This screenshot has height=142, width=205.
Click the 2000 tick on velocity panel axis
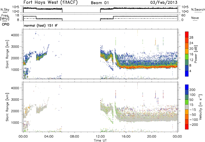(x=15, y=111)
